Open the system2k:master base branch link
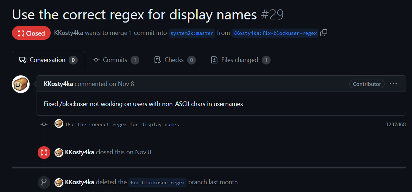Screen dimensions: 412x192 192,33
